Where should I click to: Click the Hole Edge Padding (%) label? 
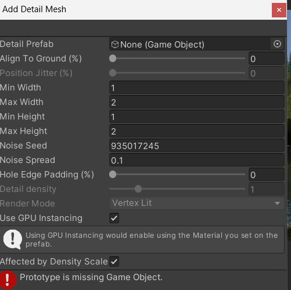[x=47, y=175]
